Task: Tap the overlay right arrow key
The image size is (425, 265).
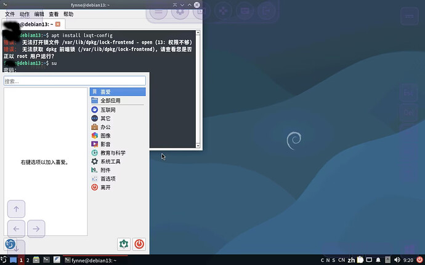Action: (x=36, y=229)
